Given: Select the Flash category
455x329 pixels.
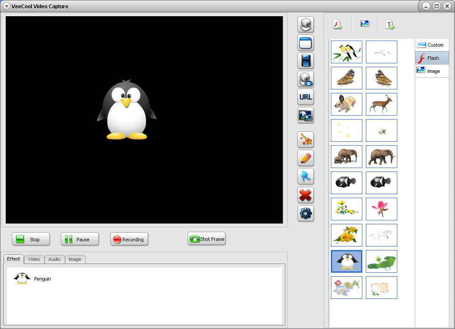Looking at the screenshot, I should tap(432, 58).
